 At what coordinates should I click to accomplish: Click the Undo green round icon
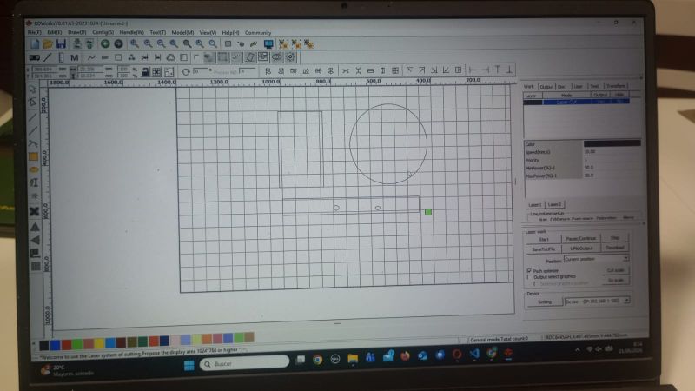click(x=105, y=44)
